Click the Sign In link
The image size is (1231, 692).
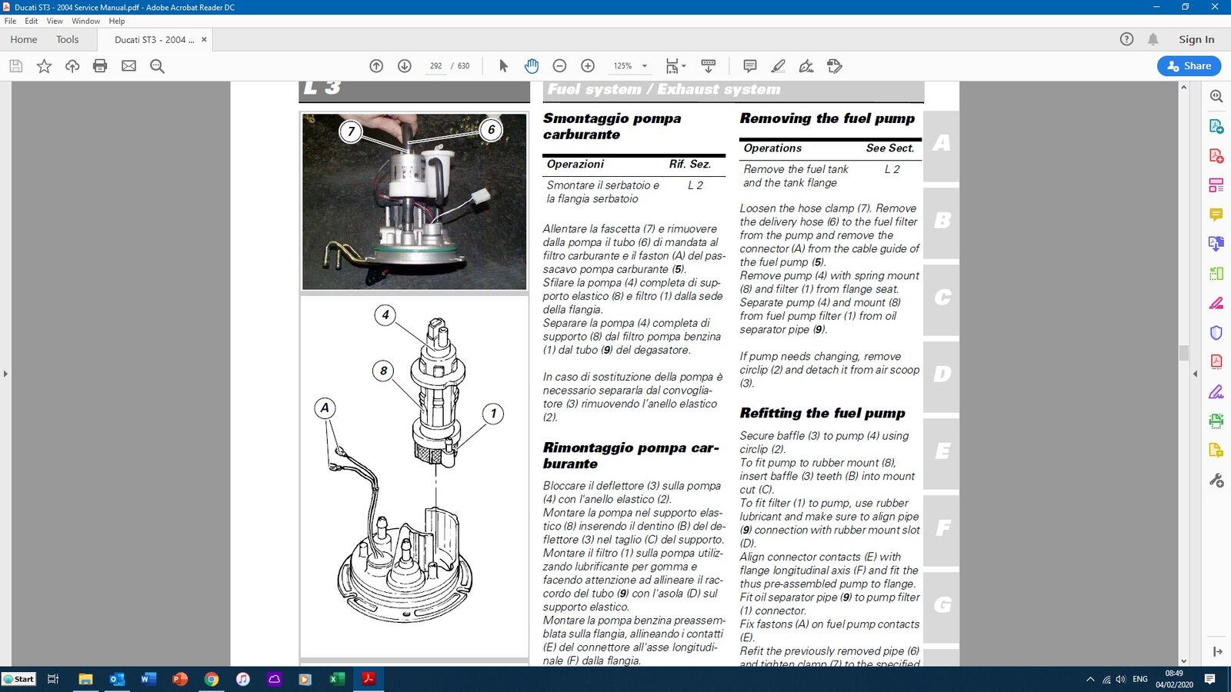pos(1196,39)
